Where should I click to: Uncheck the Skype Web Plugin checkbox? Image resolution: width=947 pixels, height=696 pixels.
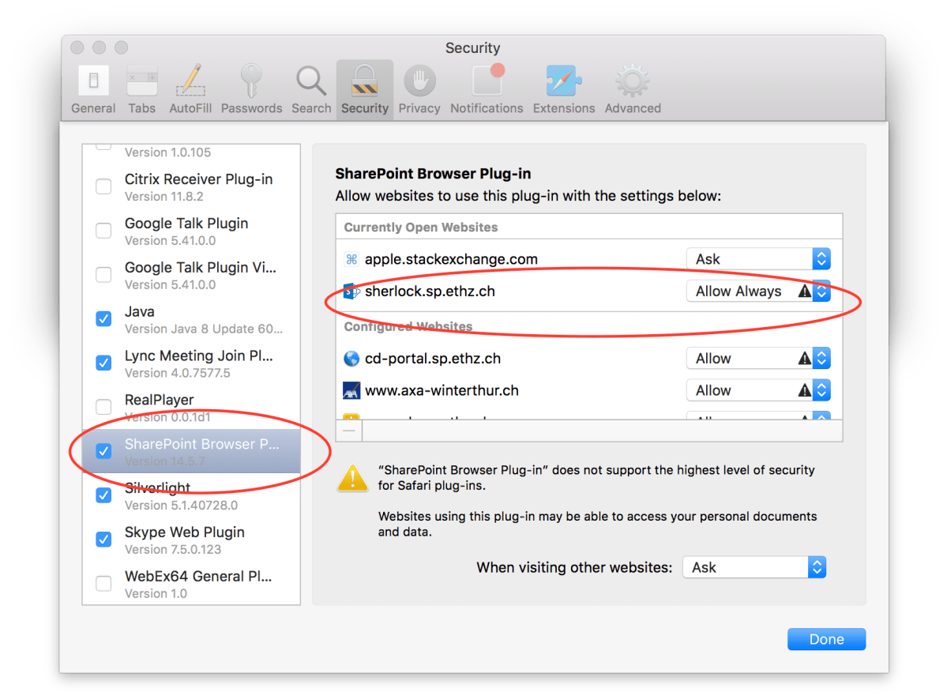tap(104, 539)
